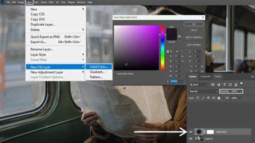Expand the Opacity 100% dropdown arrow

click(240, 91)
